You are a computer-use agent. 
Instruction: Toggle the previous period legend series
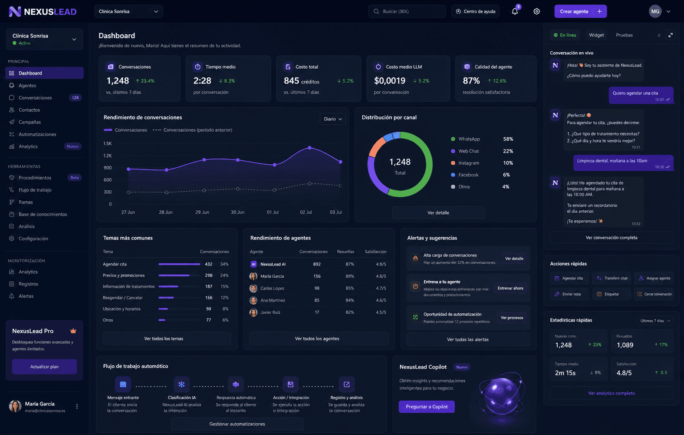[192, 130]
